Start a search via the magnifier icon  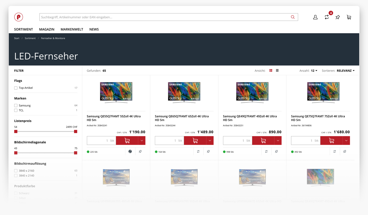click(x=293, y=17)
